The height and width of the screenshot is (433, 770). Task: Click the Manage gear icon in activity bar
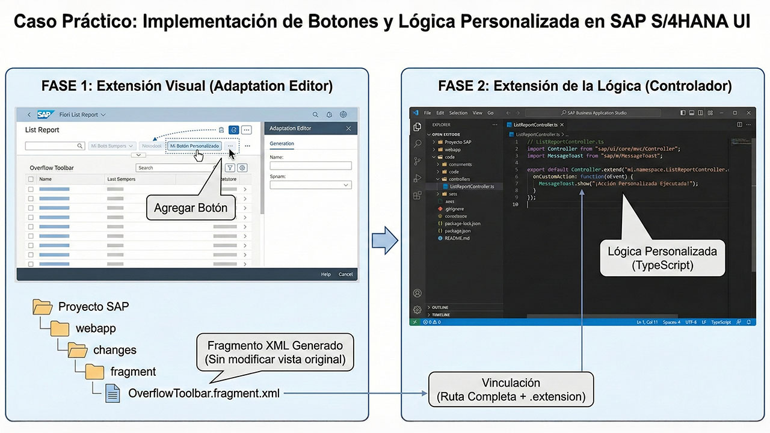(417, 310)
